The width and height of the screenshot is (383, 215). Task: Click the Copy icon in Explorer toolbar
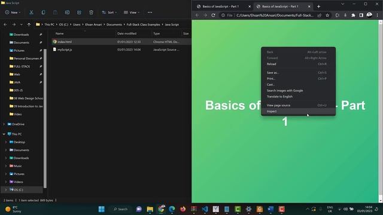click(43, 13)
